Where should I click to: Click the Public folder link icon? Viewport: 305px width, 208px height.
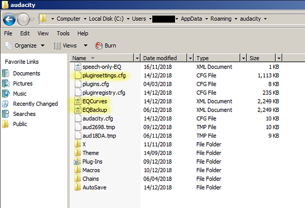coord(5,124)
